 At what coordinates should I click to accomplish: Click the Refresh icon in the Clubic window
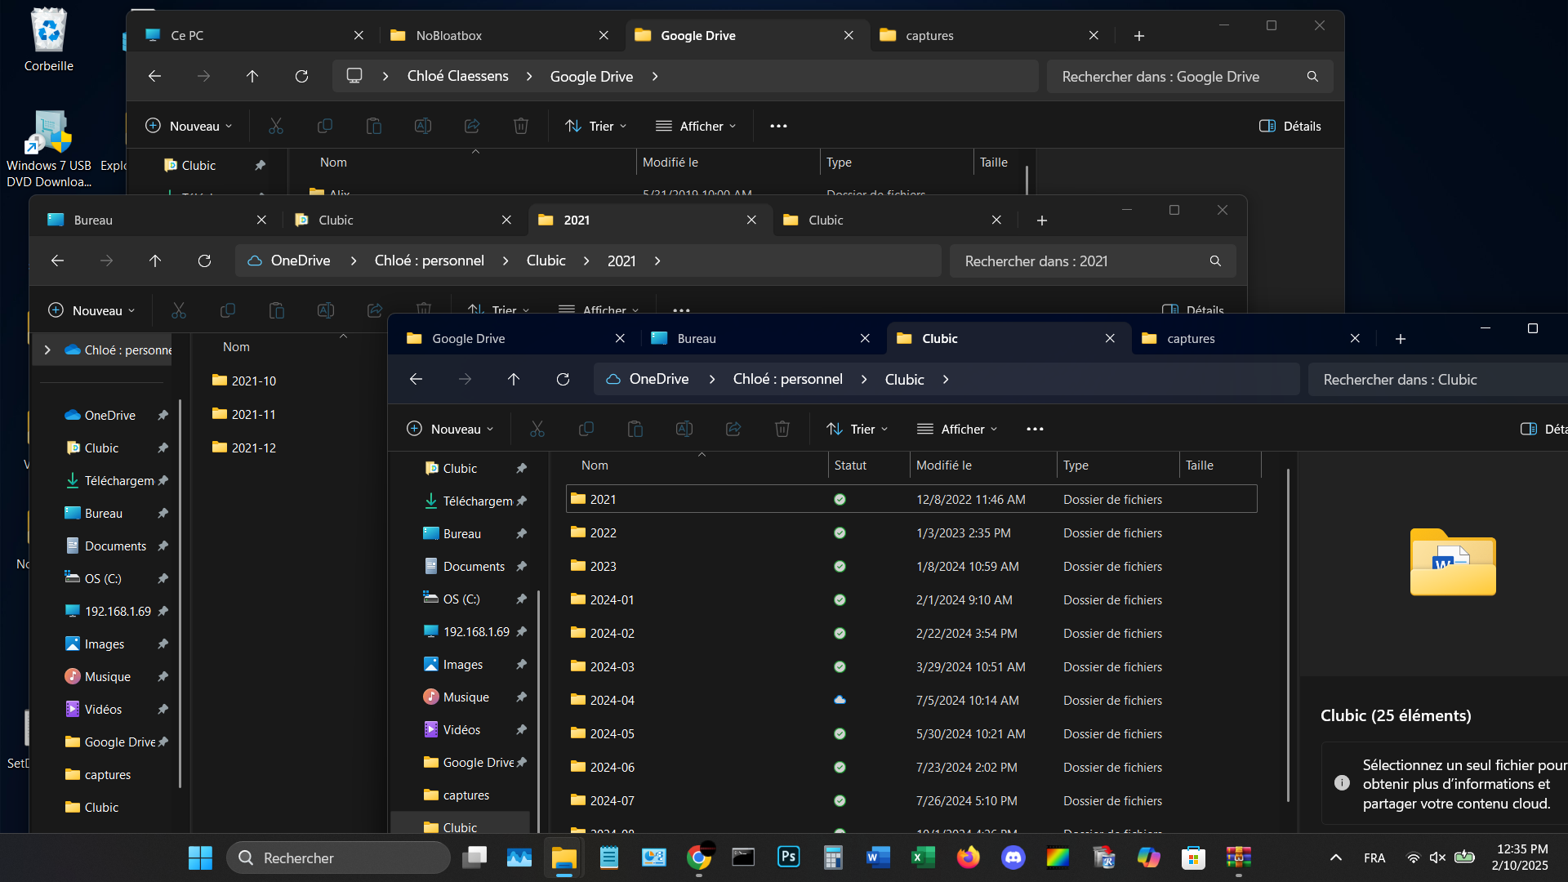pos(563,379)
